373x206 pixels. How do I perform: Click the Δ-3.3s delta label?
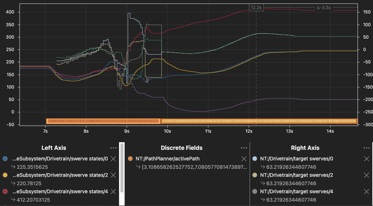pyautogui.click(x=324, y=8)
